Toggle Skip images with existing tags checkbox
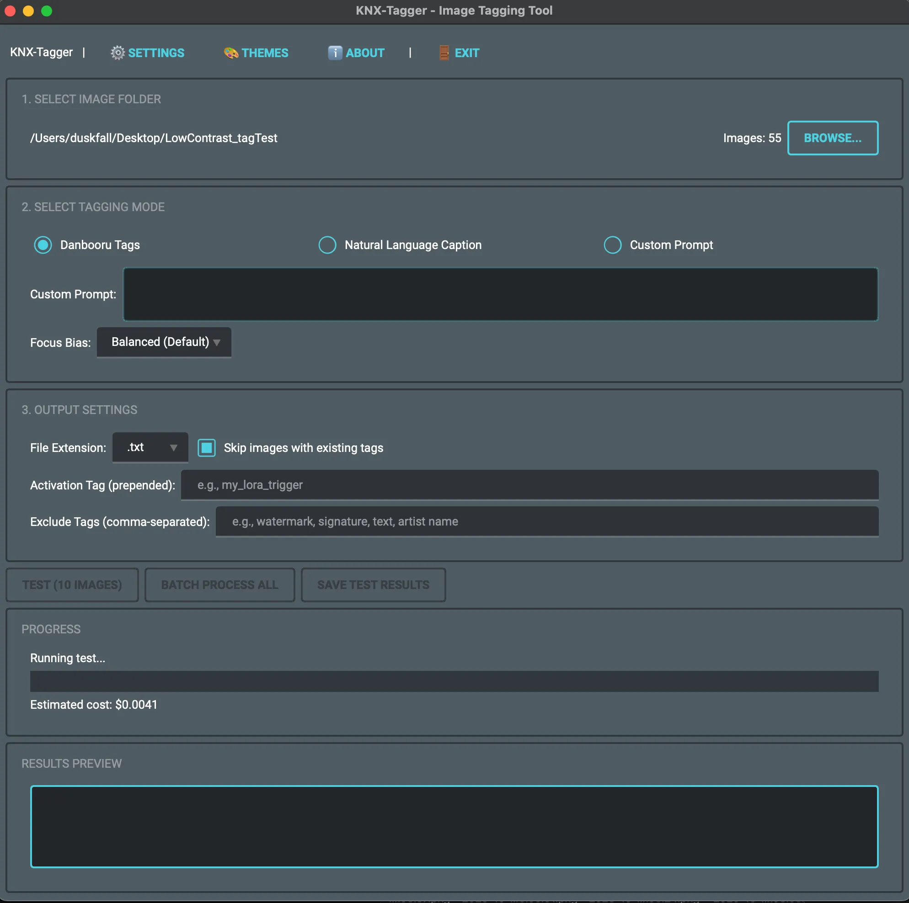 [x=207, y=448]
